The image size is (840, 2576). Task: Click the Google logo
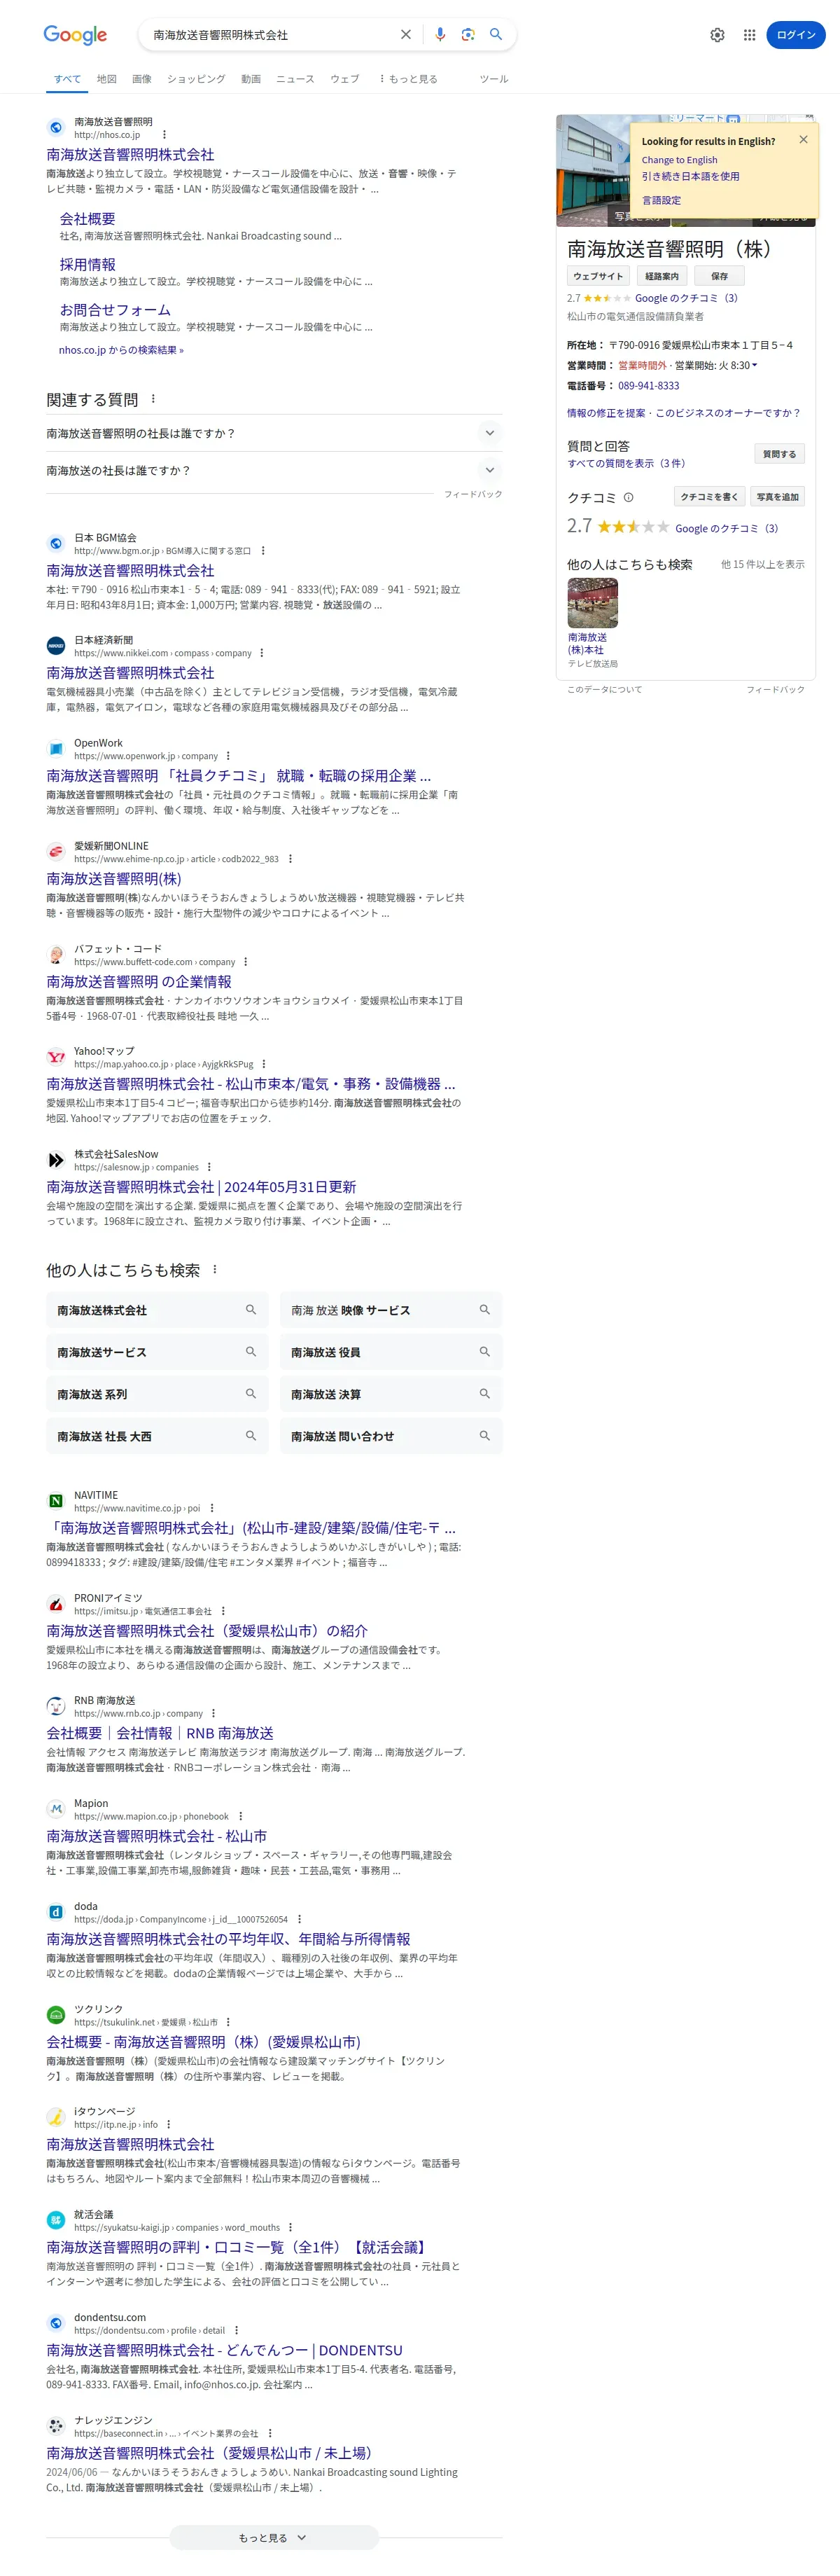coord(75,35)
